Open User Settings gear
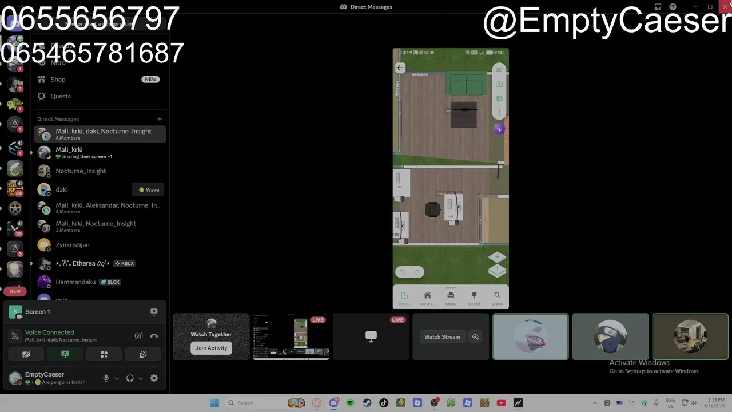The width and height of the screenshot is (732, 412). click(x=154, y=378)
